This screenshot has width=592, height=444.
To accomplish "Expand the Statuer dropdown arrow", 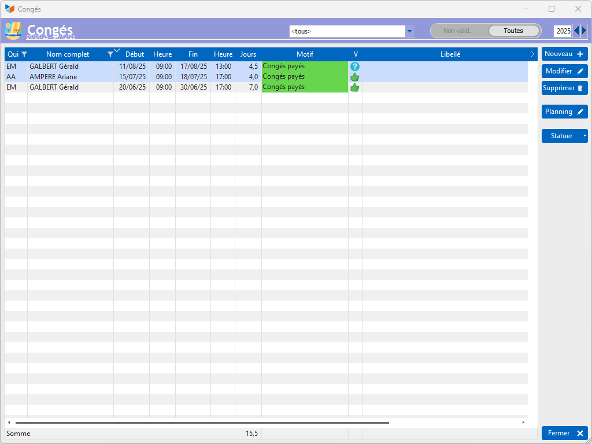I will 584,136.
